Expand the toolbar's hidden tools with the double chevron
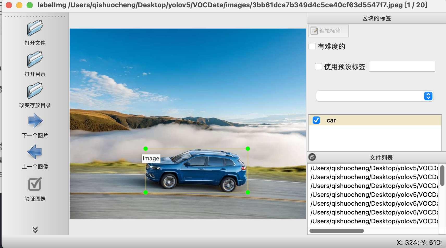The image size is (446, 248). tap(35, 230)
